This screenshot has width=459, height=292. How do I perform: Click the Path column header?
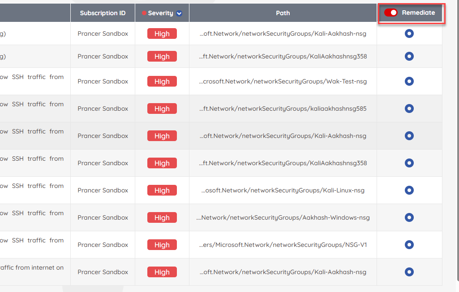point(283,13)
